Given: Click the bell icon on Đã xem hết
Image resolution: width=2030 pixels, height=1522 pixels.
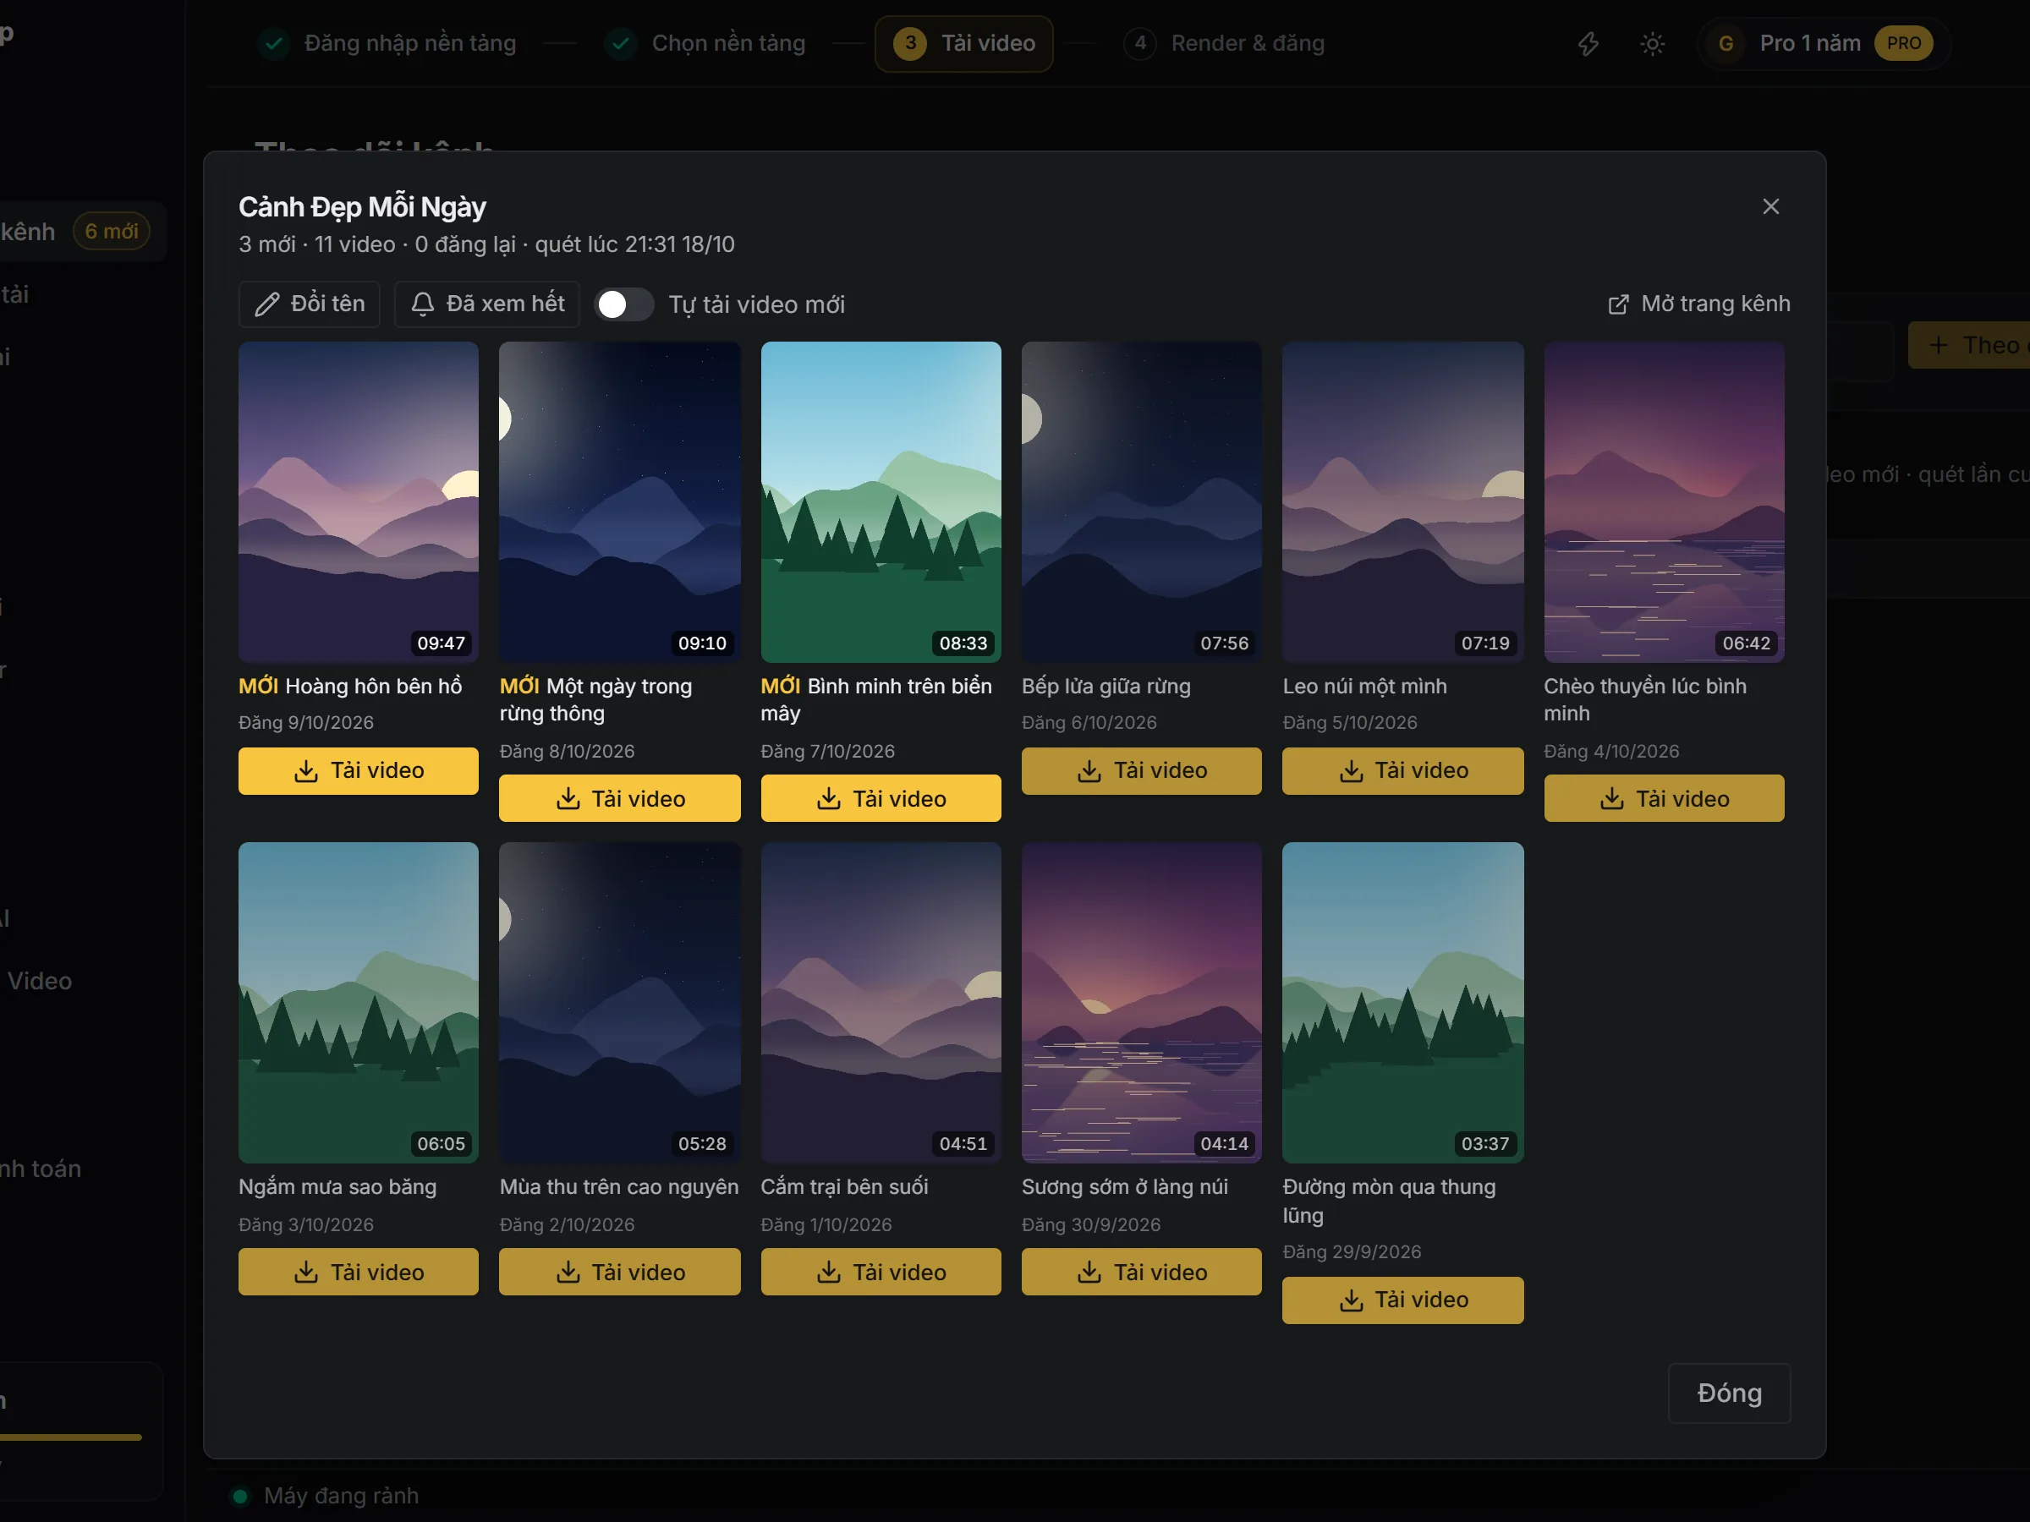Looking at the screenshot, I should [x=422, y=304].
